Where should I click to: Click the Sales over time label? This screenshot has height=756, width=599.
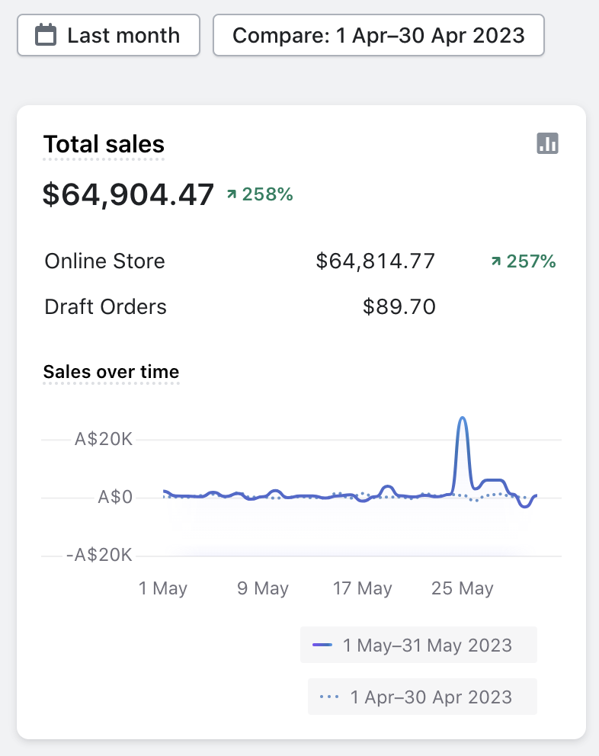pyautogui.click(x=111, y=372)
